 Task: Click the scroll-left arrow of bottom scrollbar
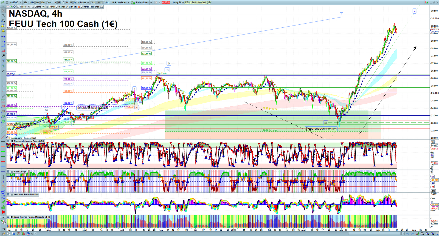click(35, 234)
